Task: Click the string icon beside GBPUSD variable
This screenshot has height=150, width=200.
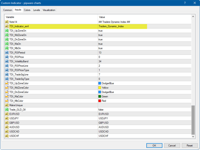Action: pos(7,123)
